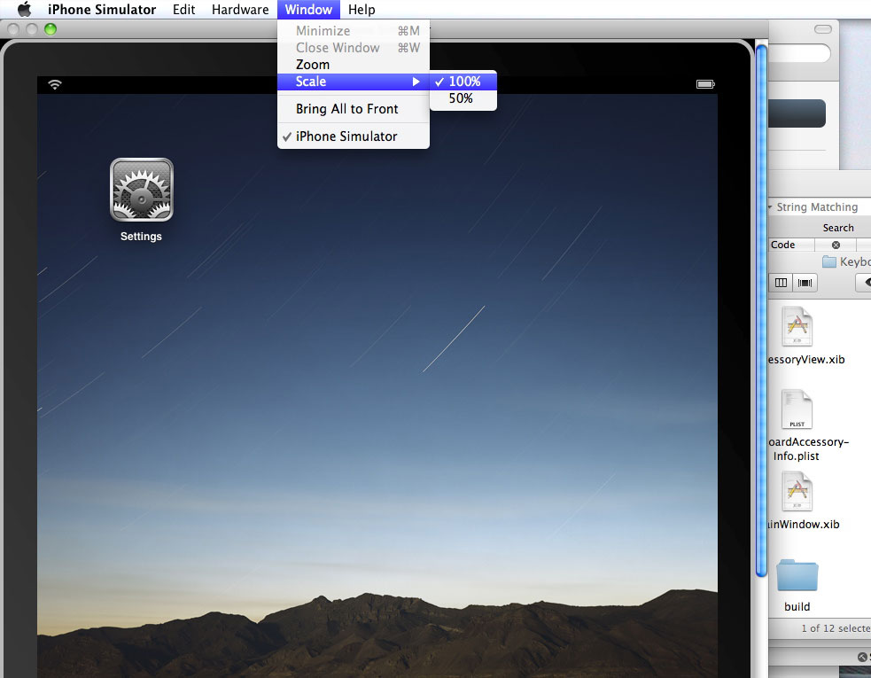Click the '1 of 12 selected' status text

pyautogui.click(x=836, y=628)
